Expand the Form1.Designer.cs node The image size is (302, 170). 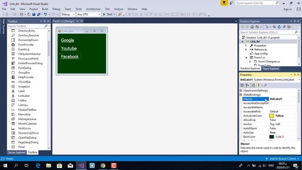point(250,61)
